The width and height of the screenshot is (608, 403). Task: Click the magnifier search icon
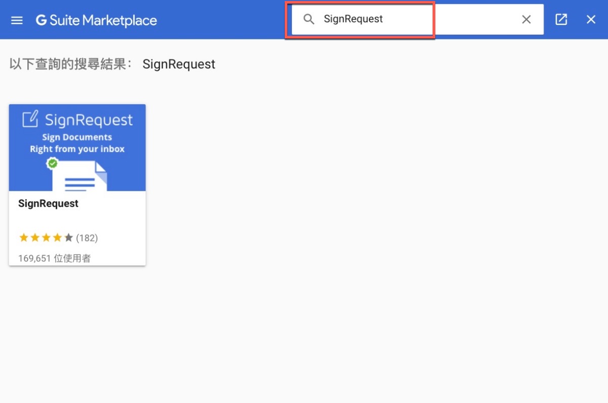(309, 19)
